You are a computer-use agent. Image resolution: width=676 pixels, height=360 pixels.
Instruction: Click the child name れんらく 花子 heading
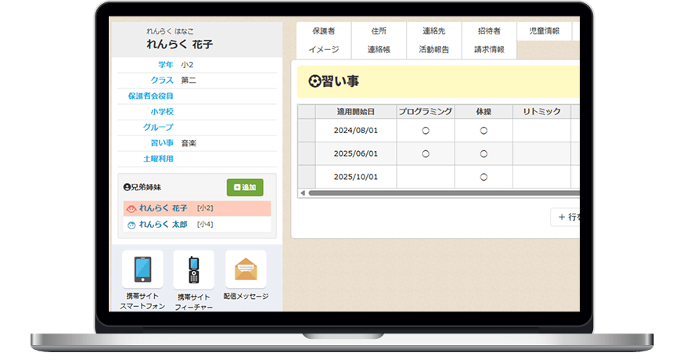tap(179, 44)
